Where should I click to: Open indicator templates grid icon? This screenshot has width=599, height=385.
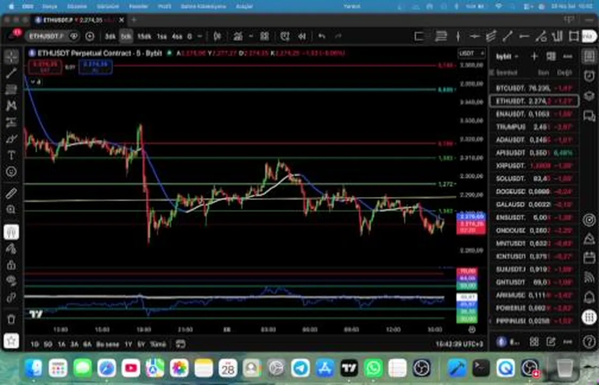pos(264,36)
